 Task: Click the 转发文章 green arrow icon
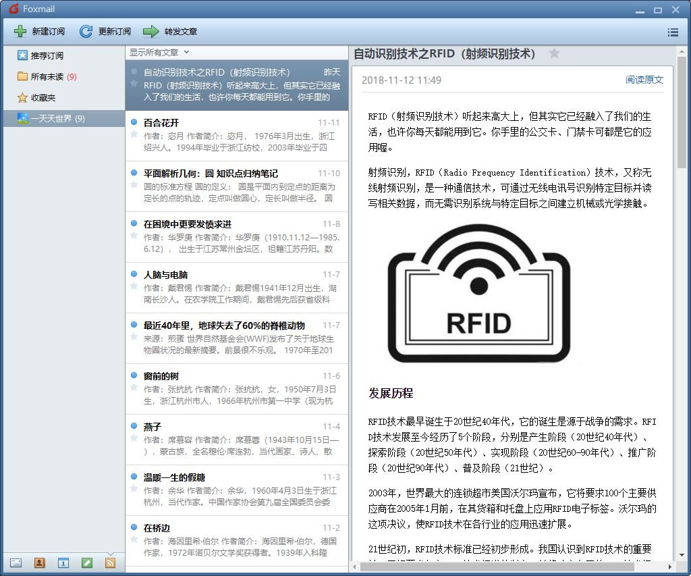coord(151,31)
